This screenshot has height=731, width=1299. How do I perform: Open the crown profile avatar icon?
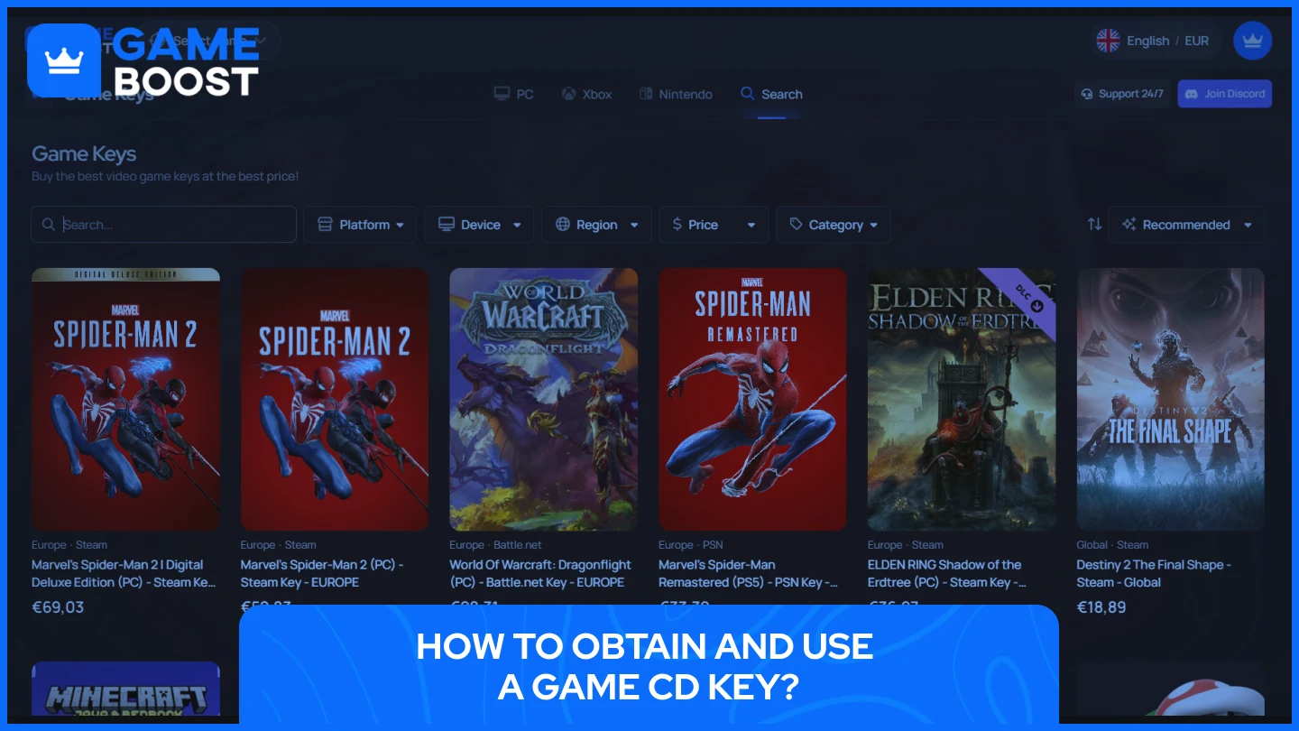pos(1252,41)
